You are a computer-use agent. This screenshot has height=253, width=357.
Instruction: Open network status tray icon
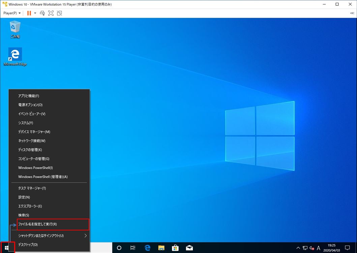coord(305,248)
